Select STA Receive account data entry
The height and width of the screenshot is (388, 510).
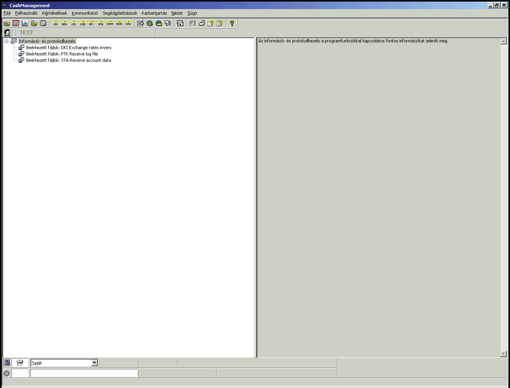click(69, 60)
